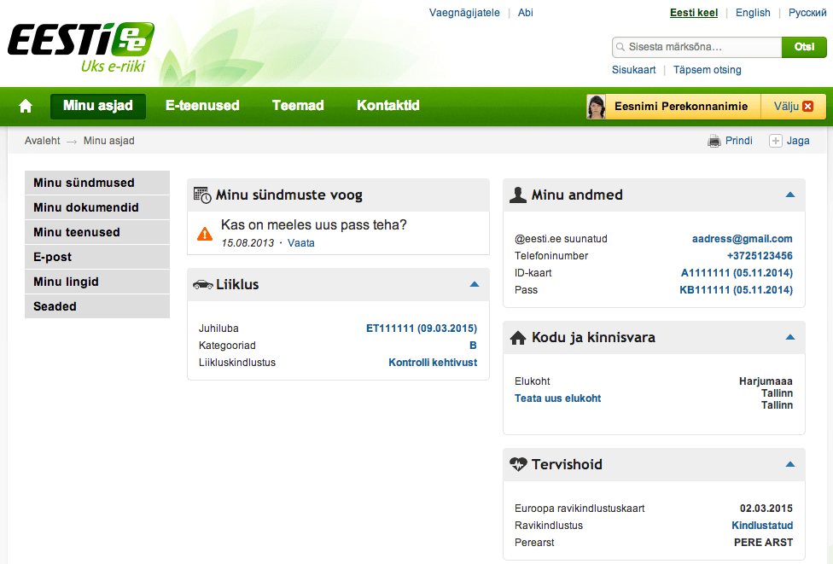Collapse the Liiklus panel

pyautogui.click(x=475, y=284)
